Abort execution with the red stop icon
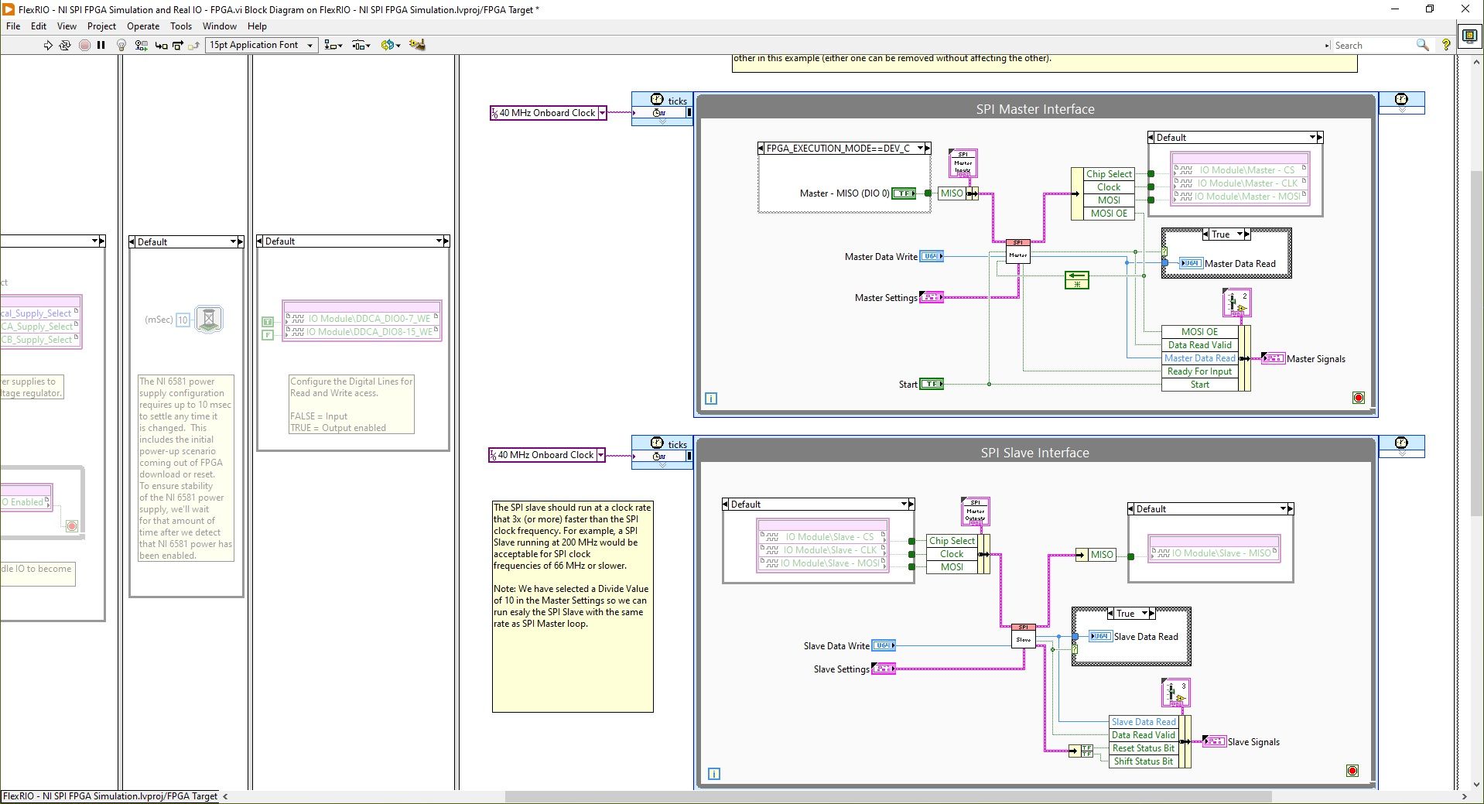 click(x=85, y=45)
